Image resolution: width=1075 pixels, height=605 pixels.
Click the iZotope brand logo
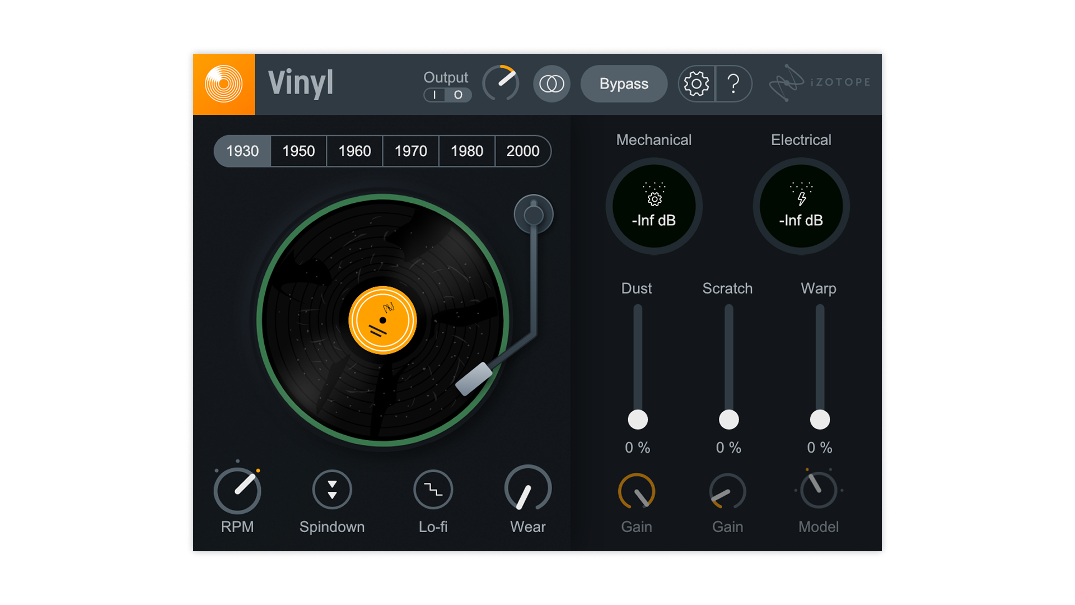click(x=820, y=83)
